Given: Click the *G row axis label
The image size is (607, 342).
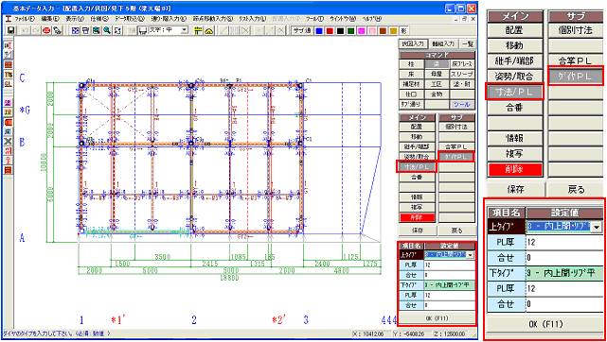Looking at the screenshot, I should click(25, 111).
